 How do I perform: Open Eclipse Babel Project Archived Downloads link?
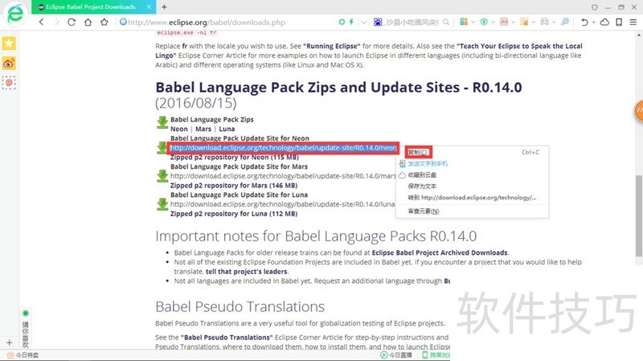pyautogui.click(x=440, y=252)
